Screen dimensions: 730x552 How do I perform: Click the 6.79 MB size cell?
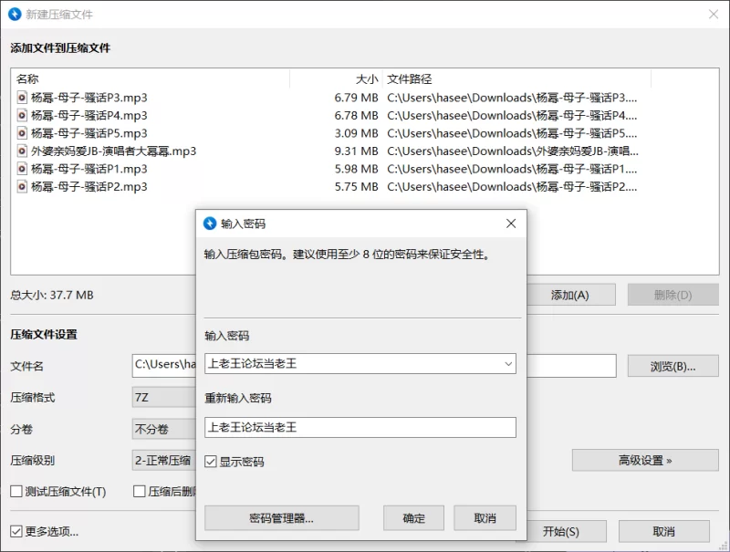click(356, 98)
